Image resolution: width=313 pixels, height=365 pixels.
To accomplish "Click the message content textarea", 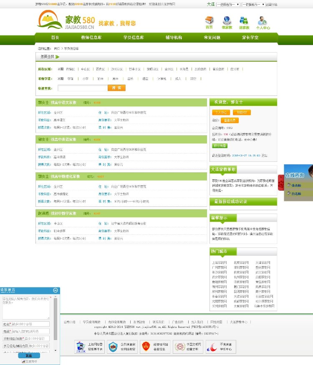I will pyautogui.click(x=26, y=307).
